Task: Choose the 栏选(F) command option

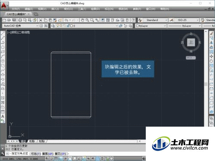Action: (36, 154)
